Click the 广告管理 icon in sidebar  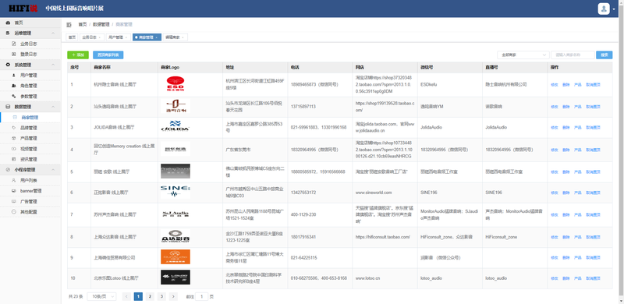click(x=14, y=201)
